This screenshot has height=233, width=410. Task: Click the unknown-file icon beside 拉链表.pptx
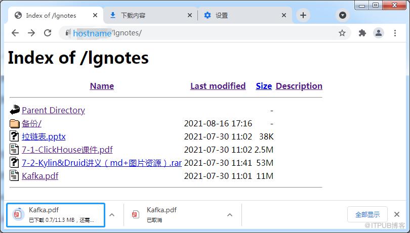[x=14, y=136]
